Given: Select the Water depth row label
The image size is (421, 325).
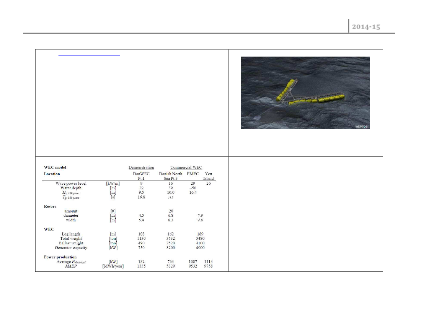Looking at the screenshot, I should pyautogui.click(x=71, y=188).
